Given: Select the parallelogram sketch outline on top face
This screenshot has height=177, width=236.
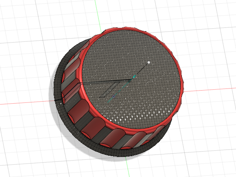Looking at the screenshot, I should point(110,90).
